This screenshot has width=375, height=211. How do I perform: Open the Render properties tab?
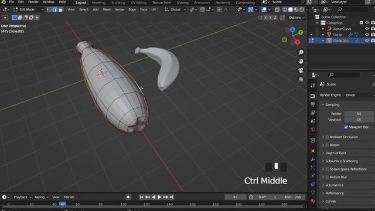pyautogui.click(x=312, y=96)
